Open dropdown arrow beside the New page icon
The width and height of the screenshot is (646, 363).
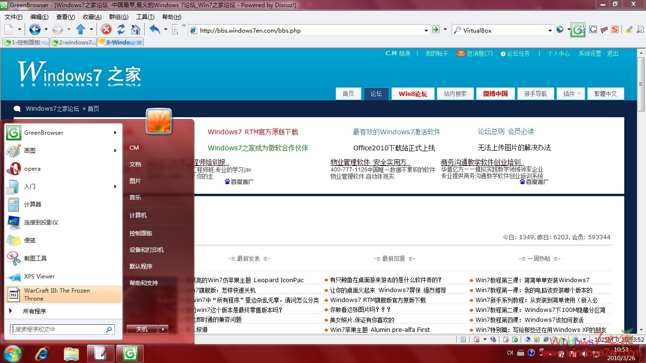point(19,30)
